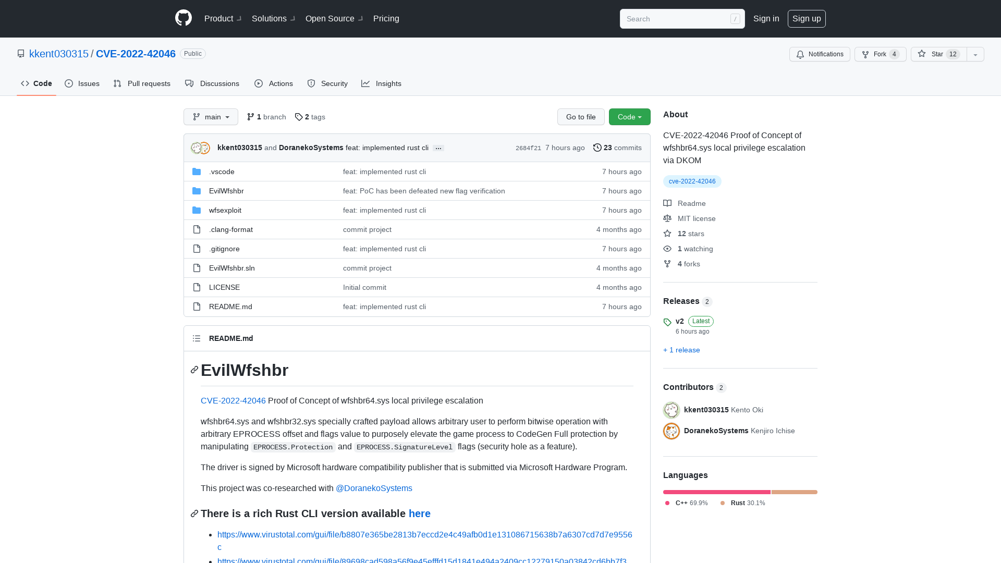Expand the Product menu
1001x563 pixels.
click(223, 18)
